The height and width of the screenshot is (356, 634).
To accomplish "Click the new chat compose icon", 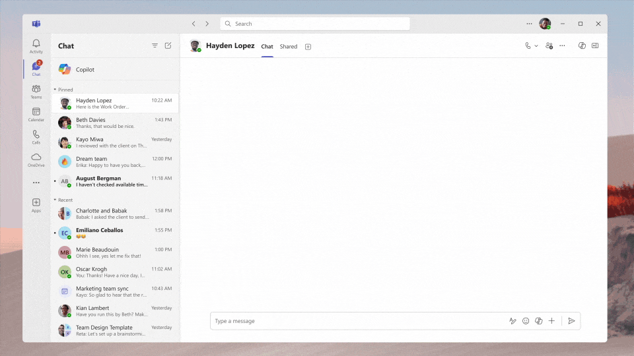I will 168,45.
